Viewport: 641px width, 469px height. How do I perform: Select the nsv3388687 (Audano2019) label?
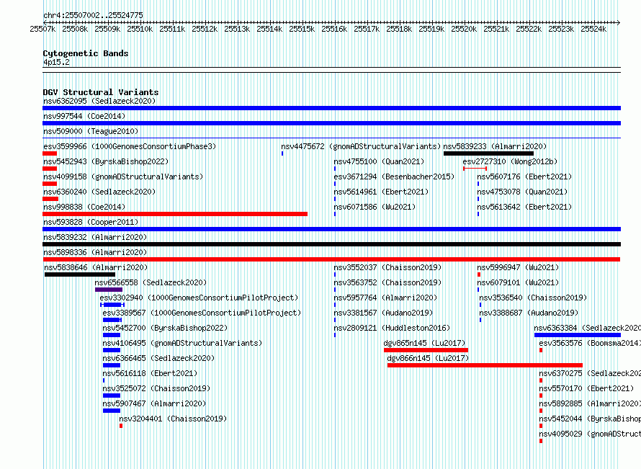529,313
